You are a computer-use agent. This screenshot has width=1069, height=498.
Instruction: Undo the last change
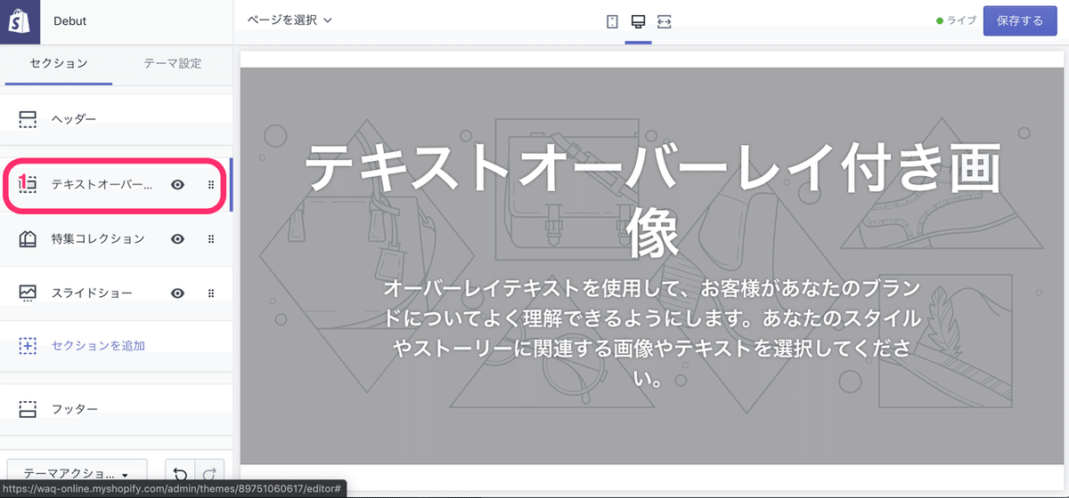[180, 474]
